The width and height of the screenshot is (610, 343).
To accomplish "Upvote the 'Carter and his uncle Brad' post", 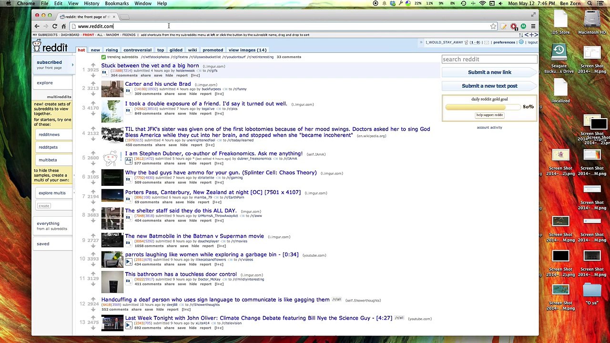I will pyautogui.click(x=93, y=83).
